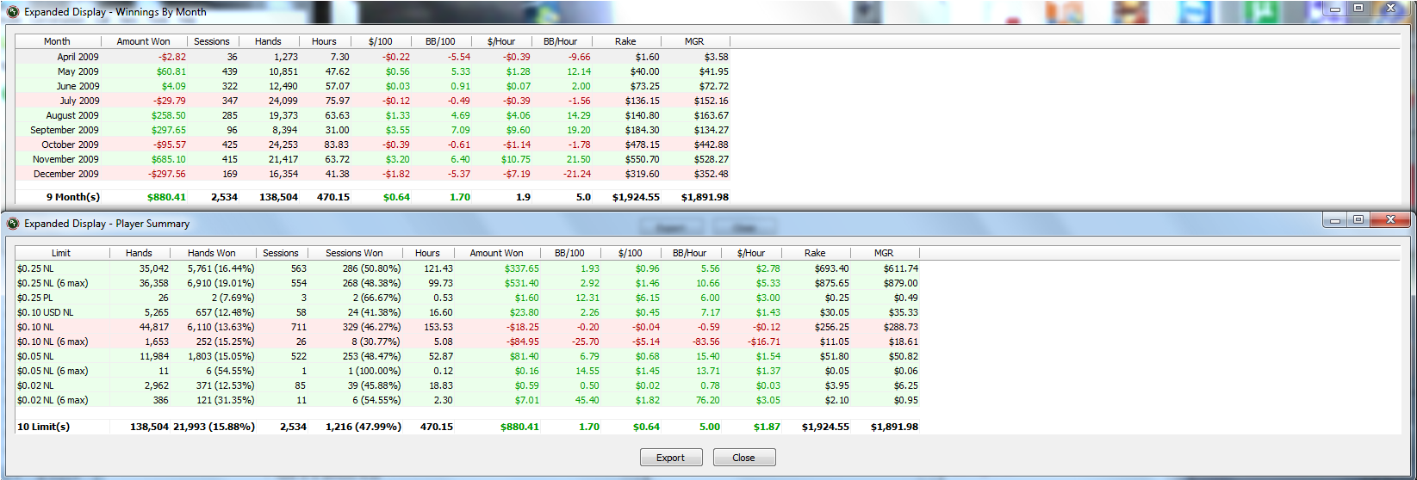The image size is (1417, 480).
Task: Maximize the Winnings By Month window
Action: click(1358, 8)
